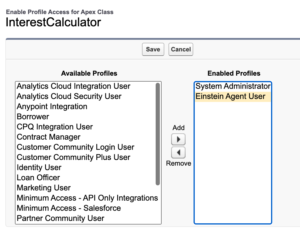Select Analytics Cloud Security User profile
This screenshot has height=229, width=300.
point(69,97)
